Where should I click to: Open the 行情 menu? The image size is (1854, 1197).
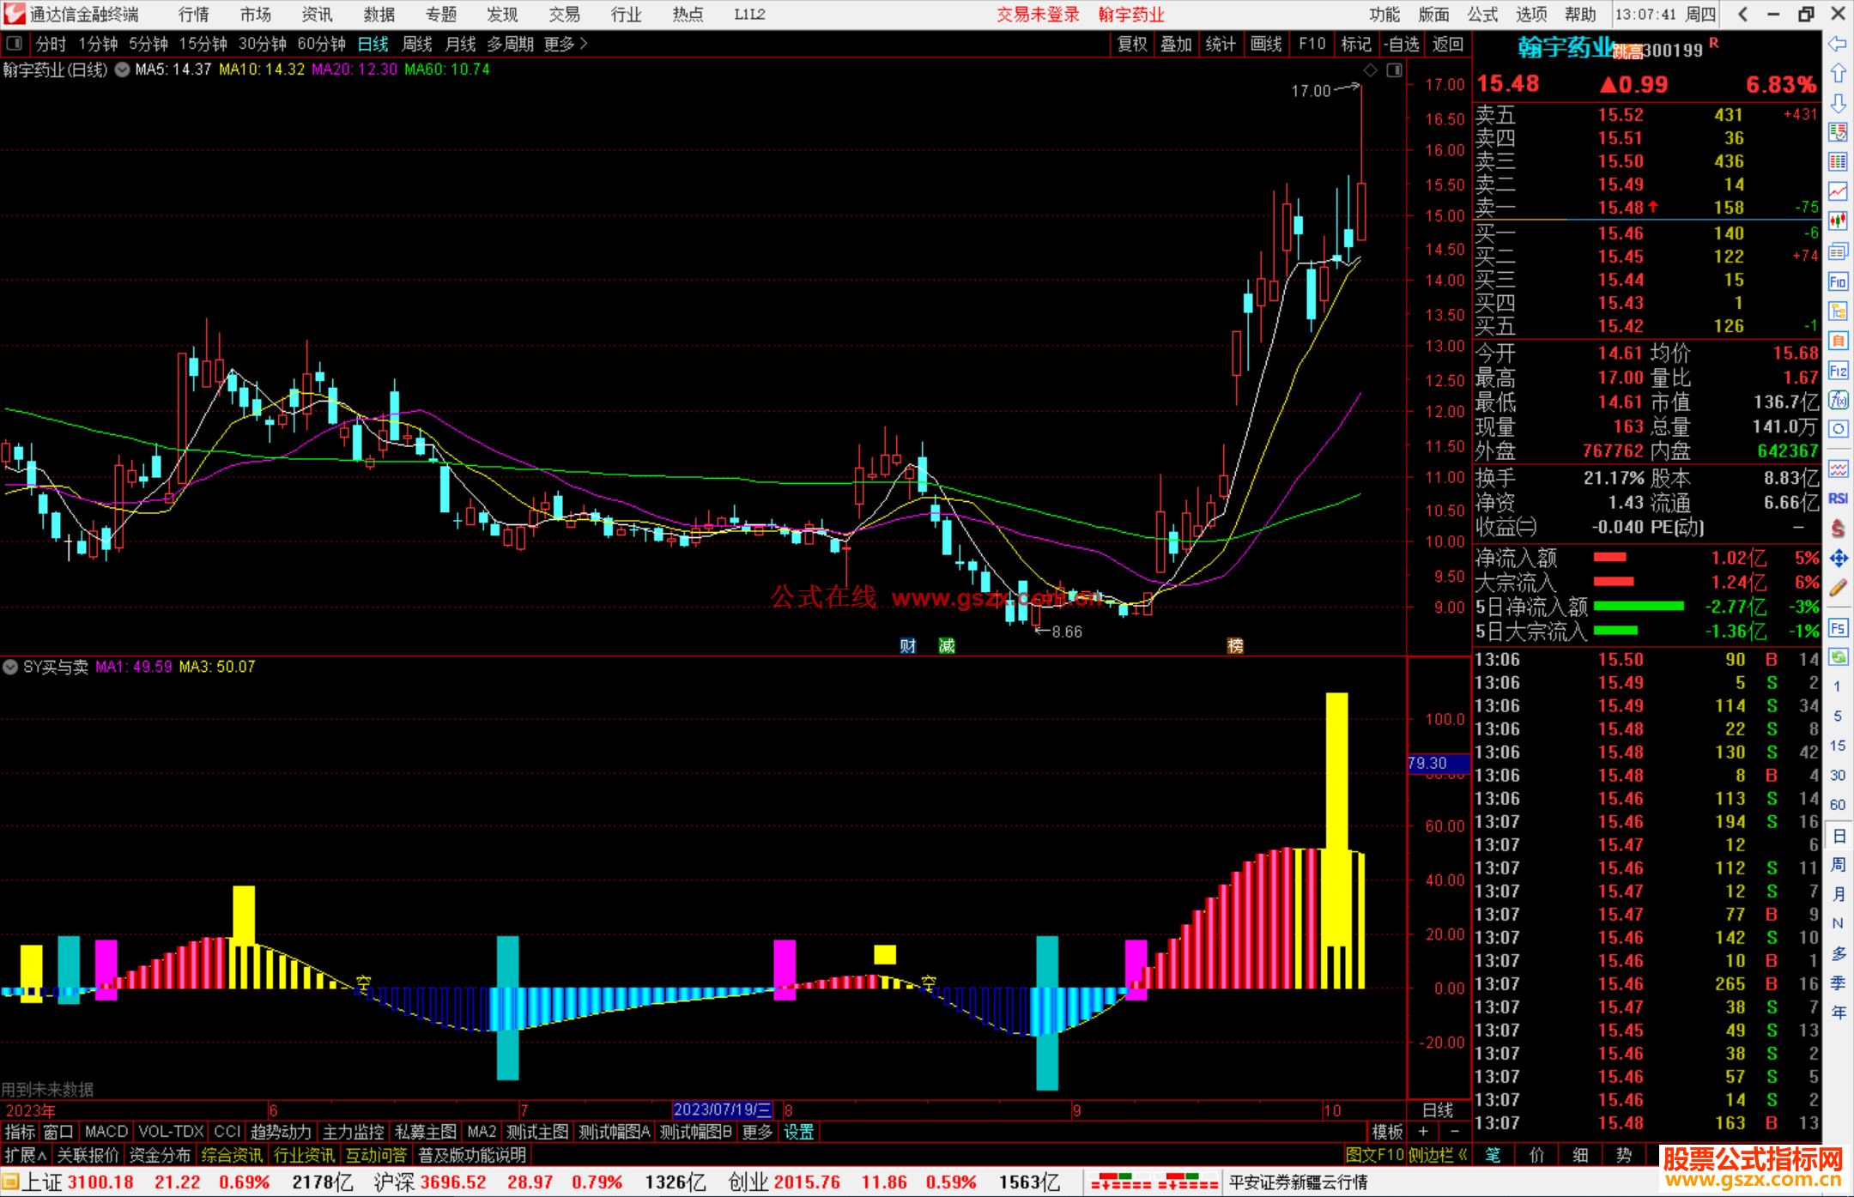click(194, 14)
